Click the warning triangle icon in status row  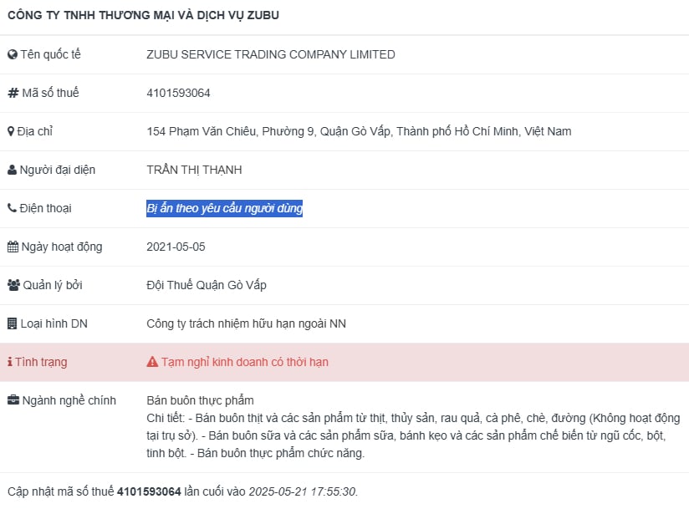pyautogui.click(x=152, y=362)
